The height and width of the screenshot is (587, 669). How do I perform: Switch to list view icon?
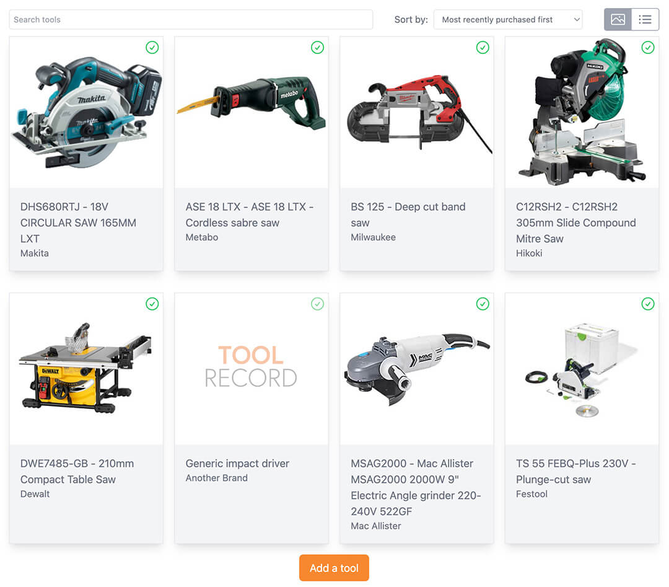point(645,19)
